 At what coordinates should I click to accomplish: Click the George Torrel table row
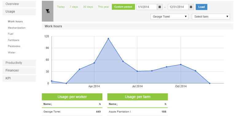[72, 112]
